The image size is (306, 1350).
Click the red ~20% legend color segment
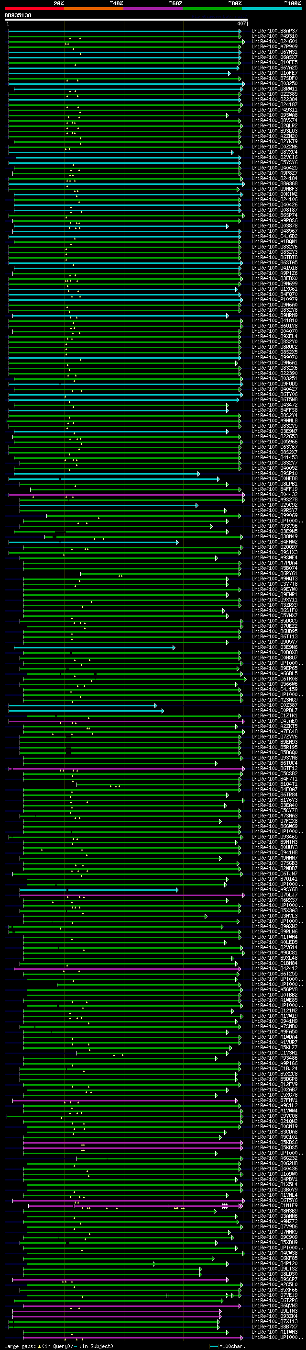[x=34, y=9]
